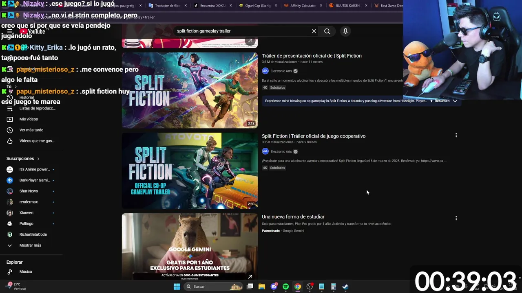
Task: Click Electronic Arts avatar on first video
Action: click(265, 71)
